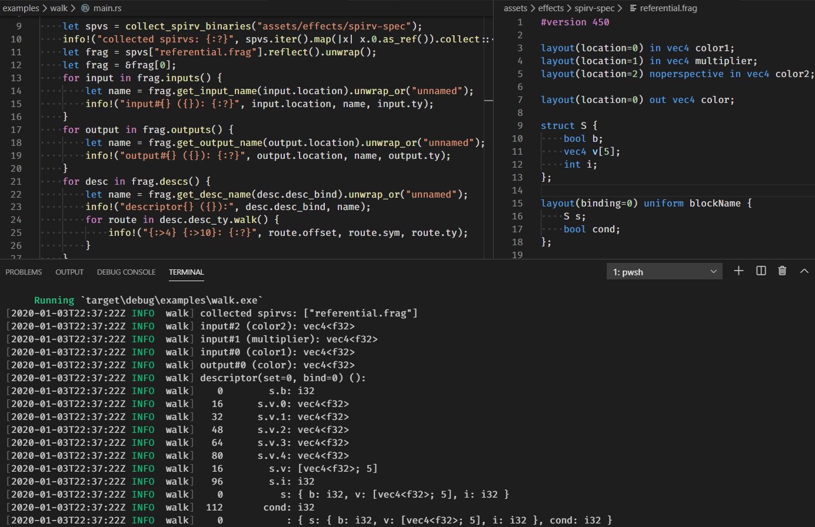Viewport: 815px width, 527px height.
Task: Click 'main.rs' in the breadcrumb
Action: tap(107, 8)
